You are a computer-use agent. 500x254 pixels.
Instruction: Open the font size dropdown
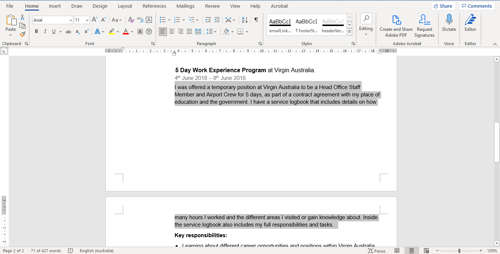(x=87, y=20)
